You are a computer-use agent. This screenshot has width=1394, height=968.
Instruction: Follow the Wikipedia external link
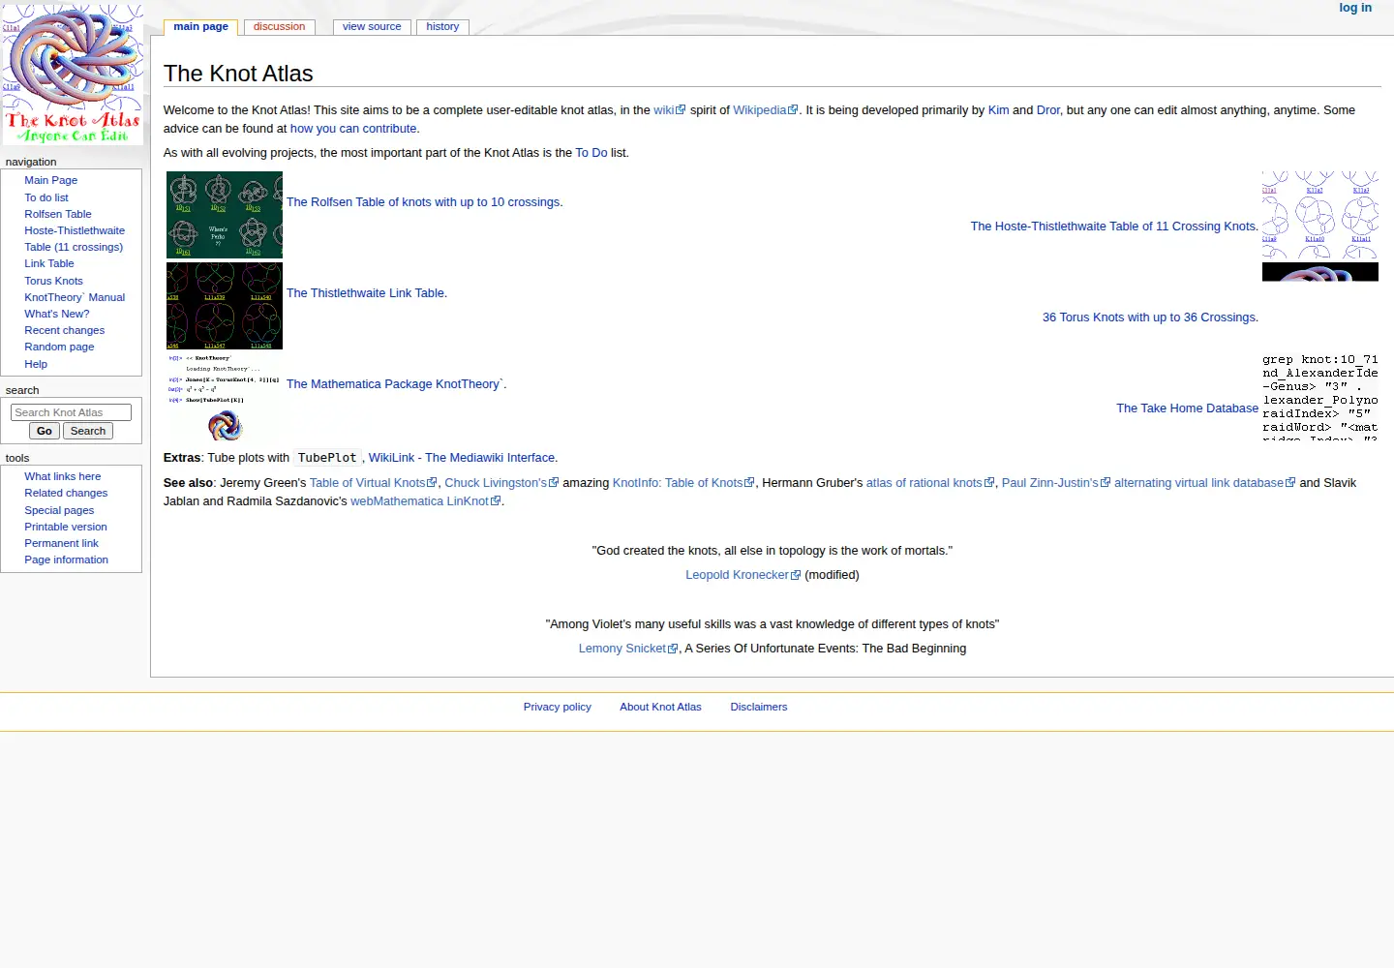tap(765, 110)
